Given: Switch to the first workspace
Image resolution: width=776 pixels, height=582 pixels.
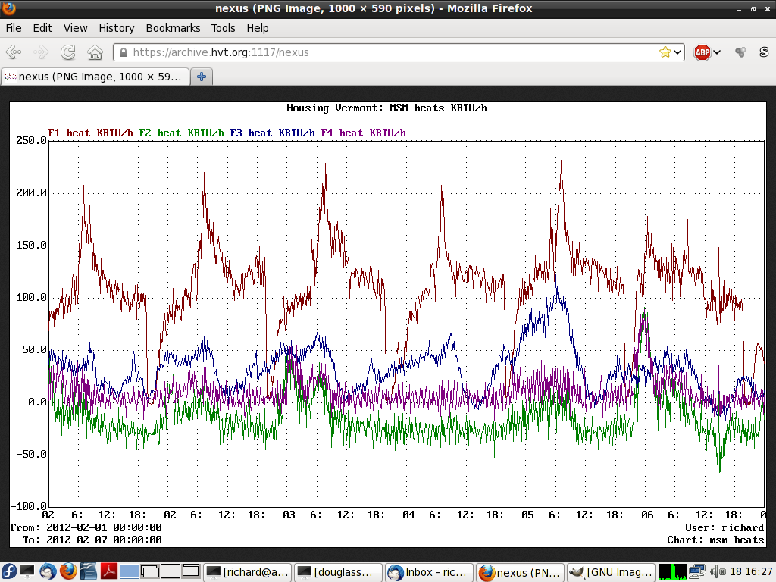Looking at the screenshot, I should [x=129, y=571].
